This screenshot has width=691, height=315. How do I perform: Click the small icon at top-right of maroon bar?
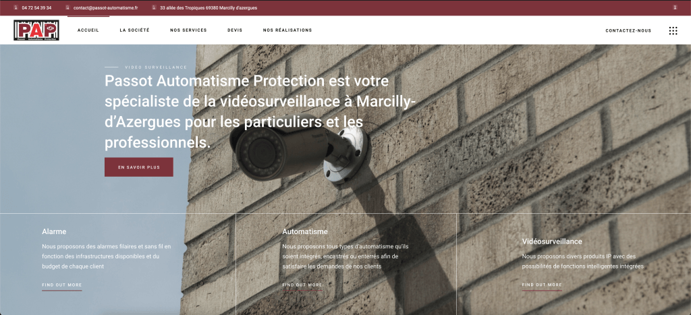pyautogui.click(x=675, y=7)
